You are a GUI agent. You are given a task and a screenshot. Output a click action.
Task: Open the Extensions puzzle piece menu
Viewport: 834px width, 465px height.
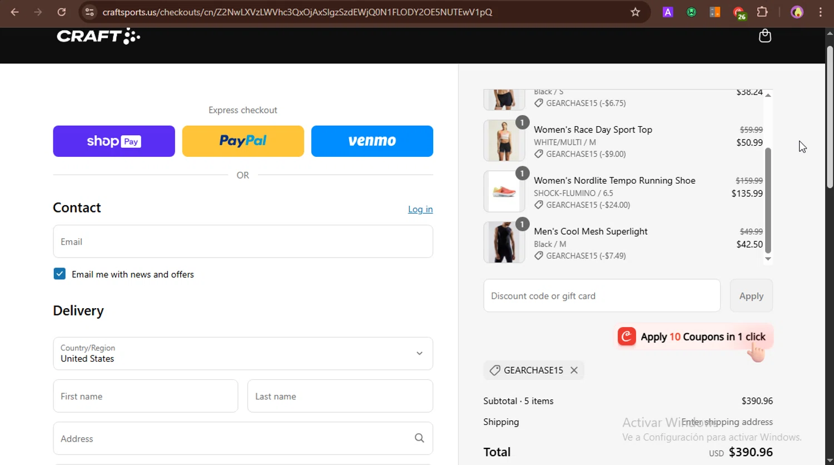(x=762, y=12)
